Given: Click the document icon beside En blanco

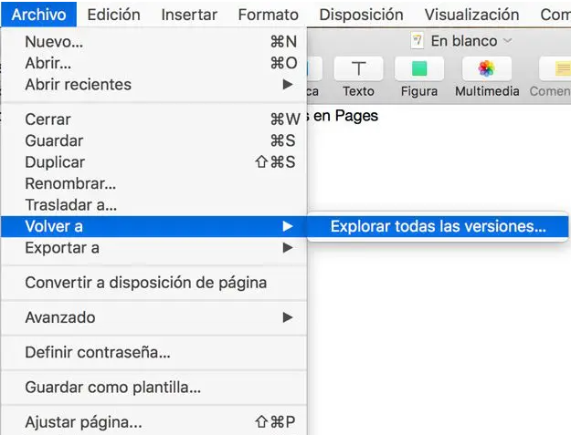Looking at the screenshot, I should pyautogui.click(x=418, y=41).
